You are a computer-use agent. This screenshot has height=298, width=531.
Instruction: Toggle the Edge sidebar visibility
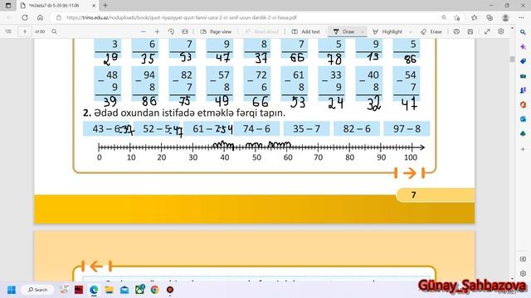tap(523, 259)
